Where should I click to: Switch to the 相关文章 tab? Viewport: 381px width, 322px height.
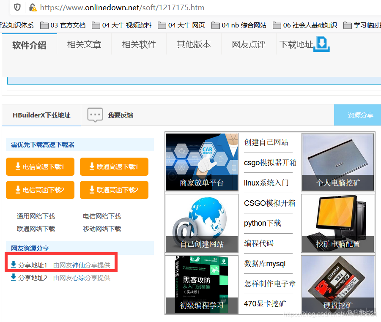click(x=84, y=44)
